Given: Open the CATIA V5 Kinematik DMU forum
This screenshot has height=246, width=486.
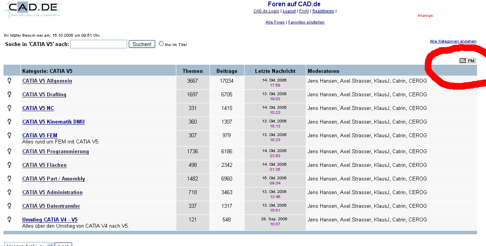Looking at the screenshot, I should [x=53, y=122].
